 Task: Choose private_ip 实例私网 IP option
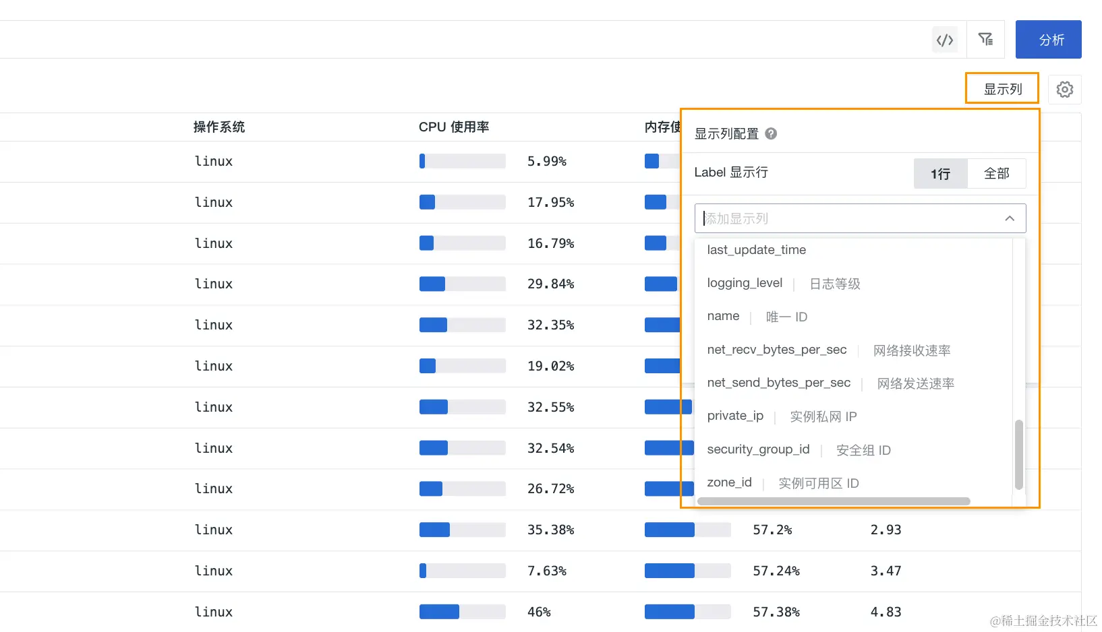coord(853,416)
